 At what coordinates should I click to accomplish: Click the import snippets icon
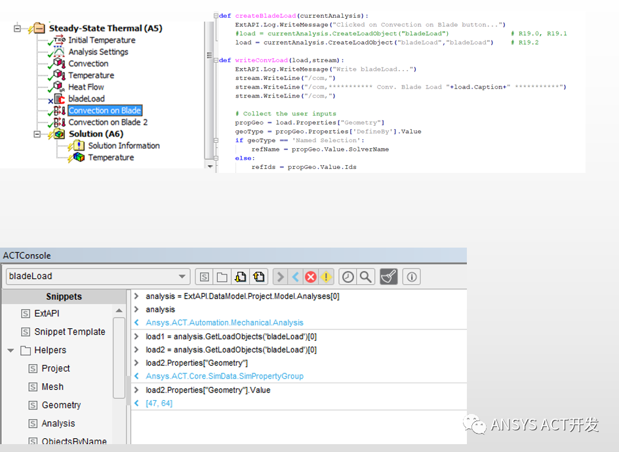coord(240,277)
